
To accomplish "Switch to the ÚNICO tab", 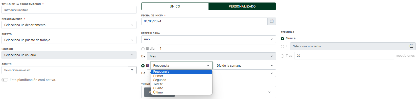I will (x=175, y=7).
